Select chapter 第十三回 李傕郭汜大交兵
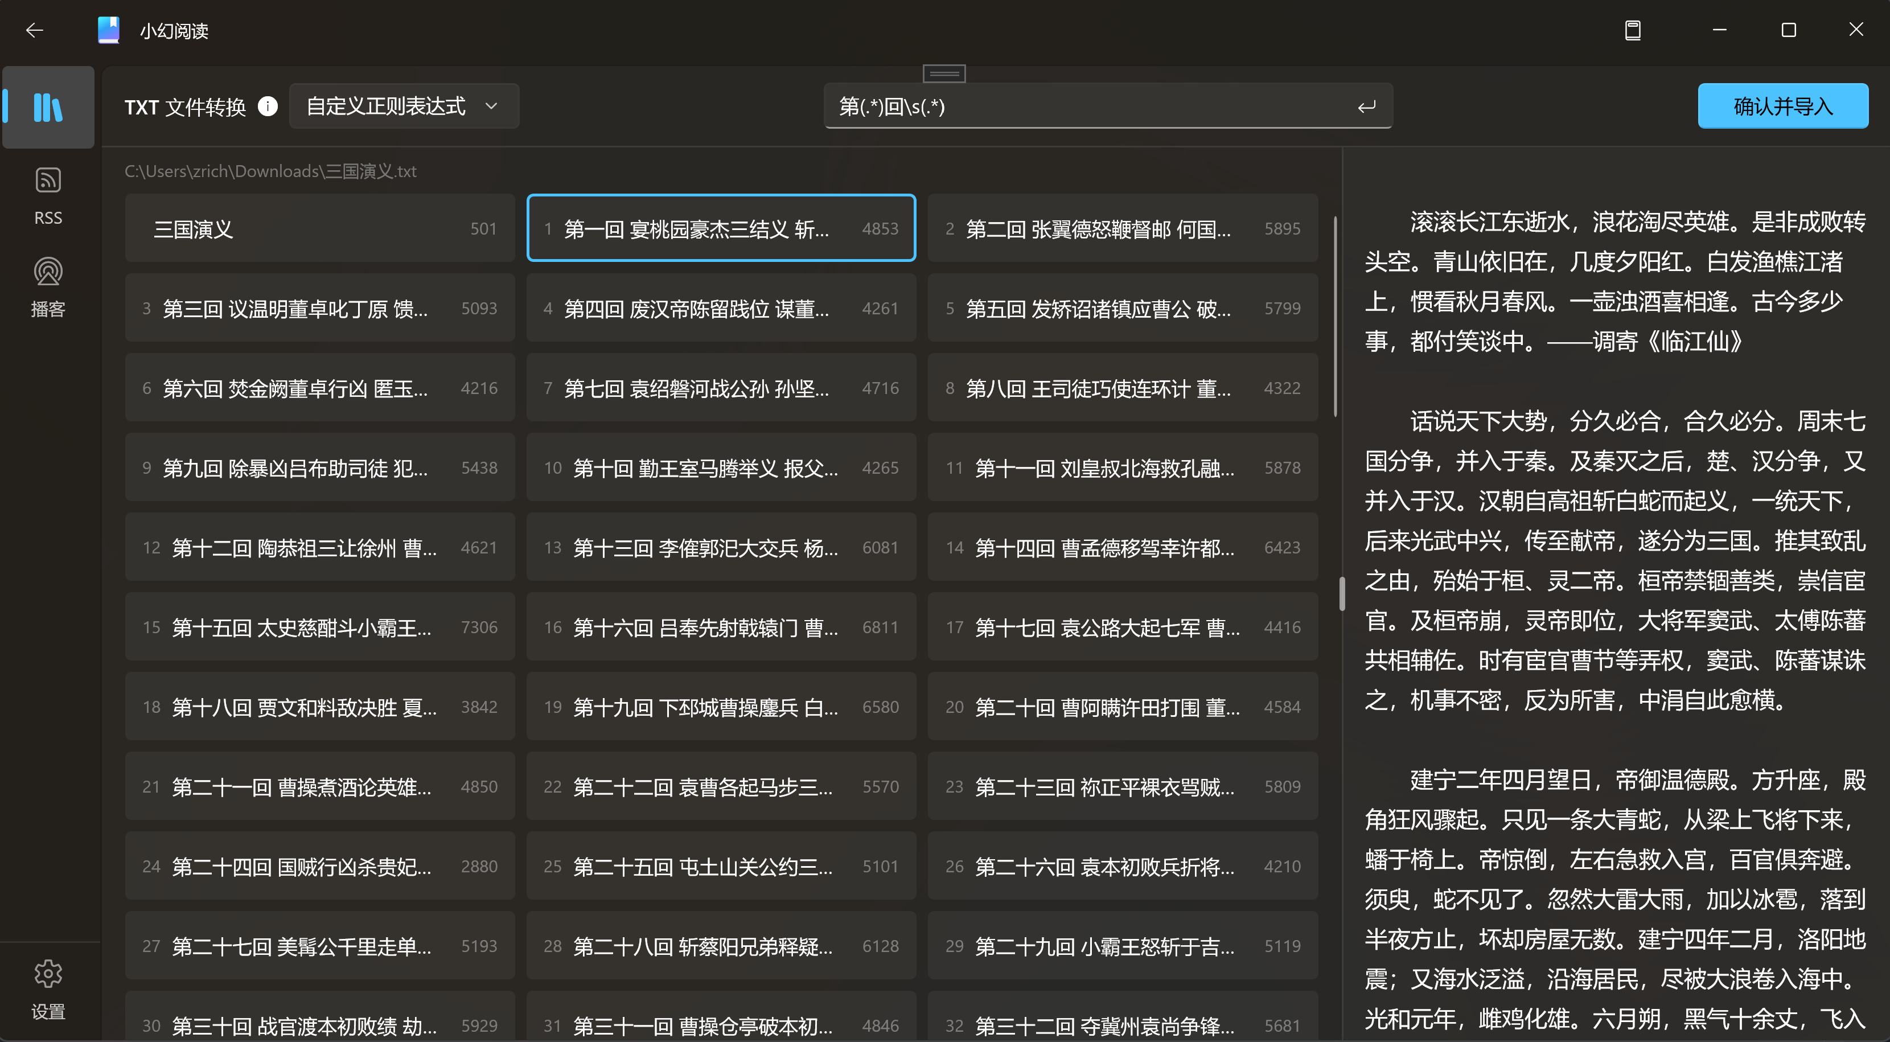 point(721,547)
